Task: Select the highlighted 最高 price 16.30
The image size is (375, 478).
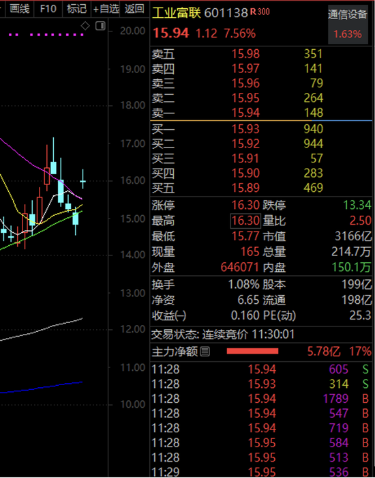Action: click(245, 221)
